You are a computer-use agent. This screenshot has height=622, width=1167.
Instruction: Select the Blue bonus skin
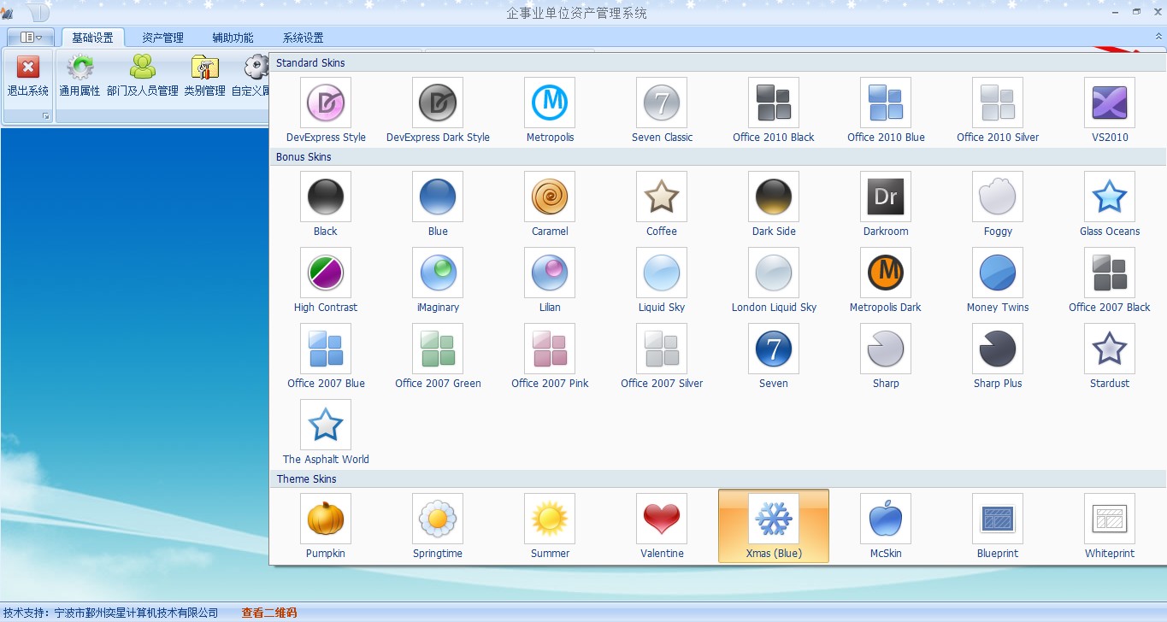[x=438, y=204]
